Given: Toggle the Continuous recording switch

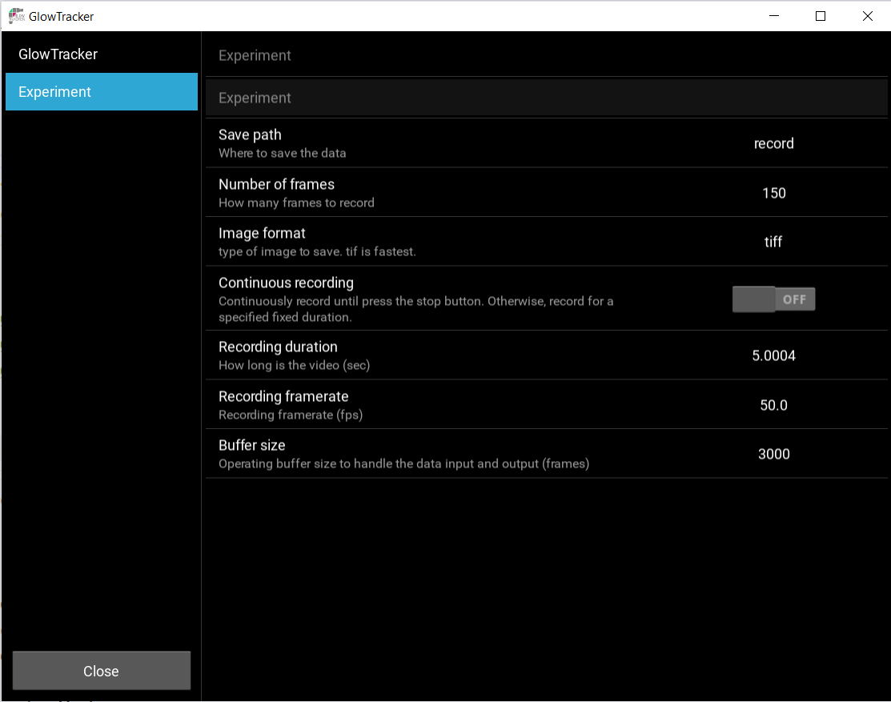Looking at the screenshot, I should [x=773, y=299].
